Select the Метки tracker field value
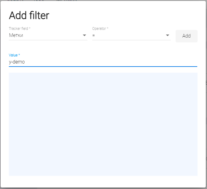This screenshot has height=189, width=207. 16,35
